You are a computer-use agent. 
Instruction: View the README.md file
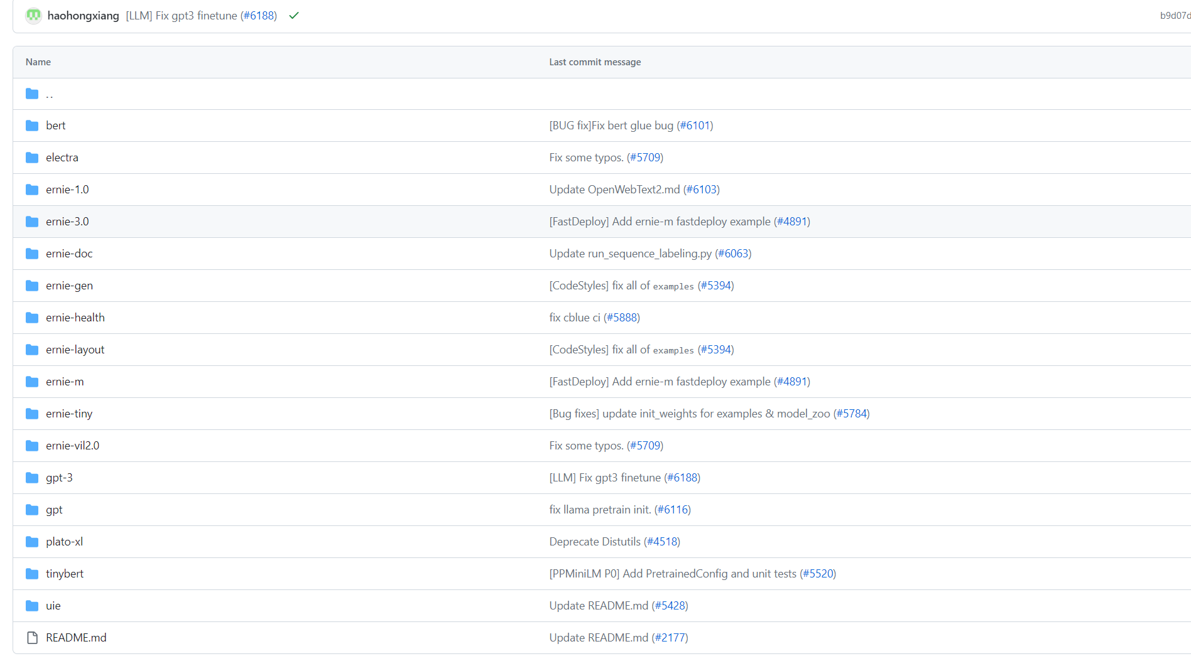76,638
